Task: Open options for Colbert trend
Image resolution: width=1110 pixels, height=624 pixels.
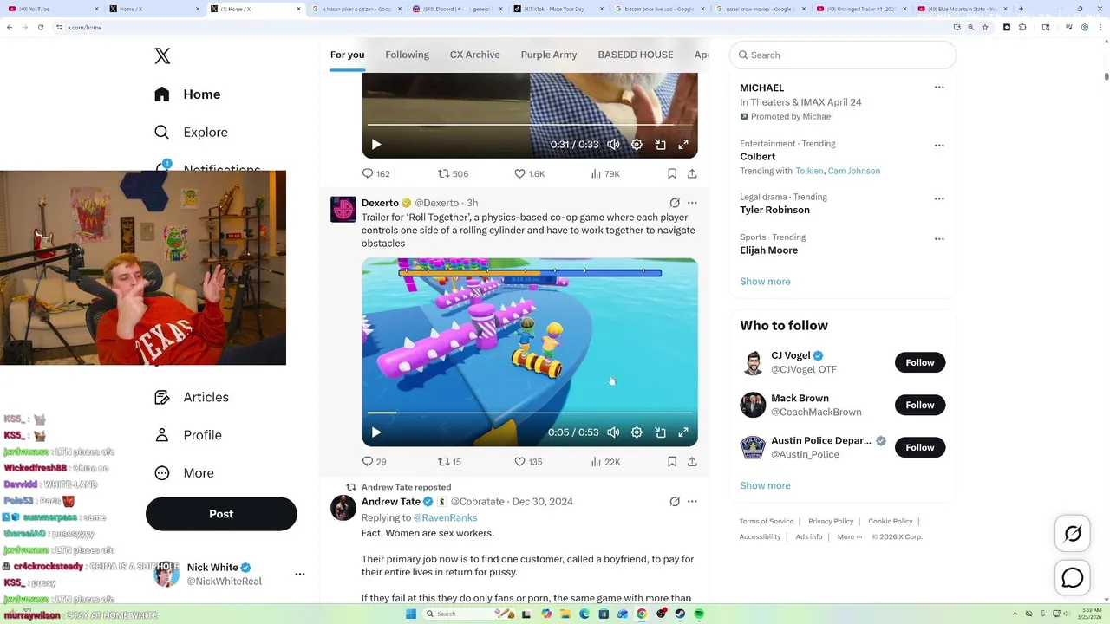Action: click(939, 146)
